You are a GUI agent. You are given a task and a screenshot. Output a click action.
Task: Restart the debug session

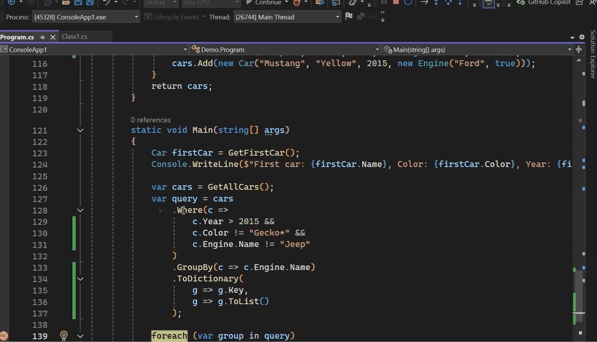408,2
